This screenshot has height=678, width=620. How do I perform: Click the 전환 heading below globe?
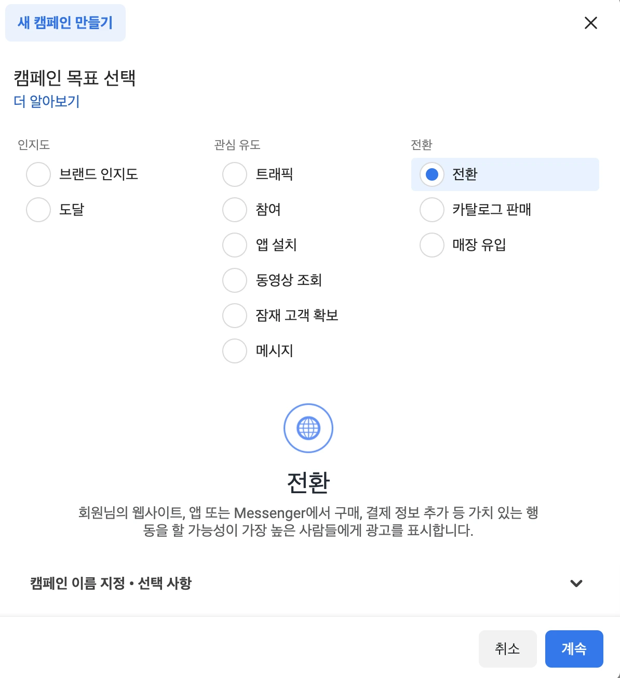(308, 482)
